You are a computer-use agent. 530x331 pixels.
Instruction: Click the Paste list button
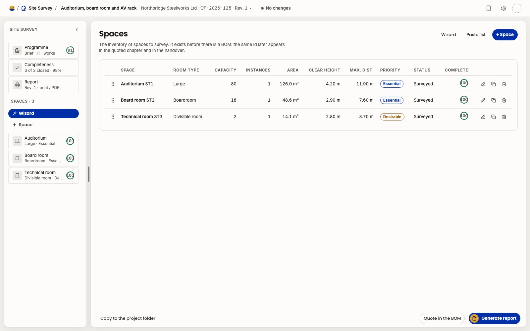coord(476,35)
